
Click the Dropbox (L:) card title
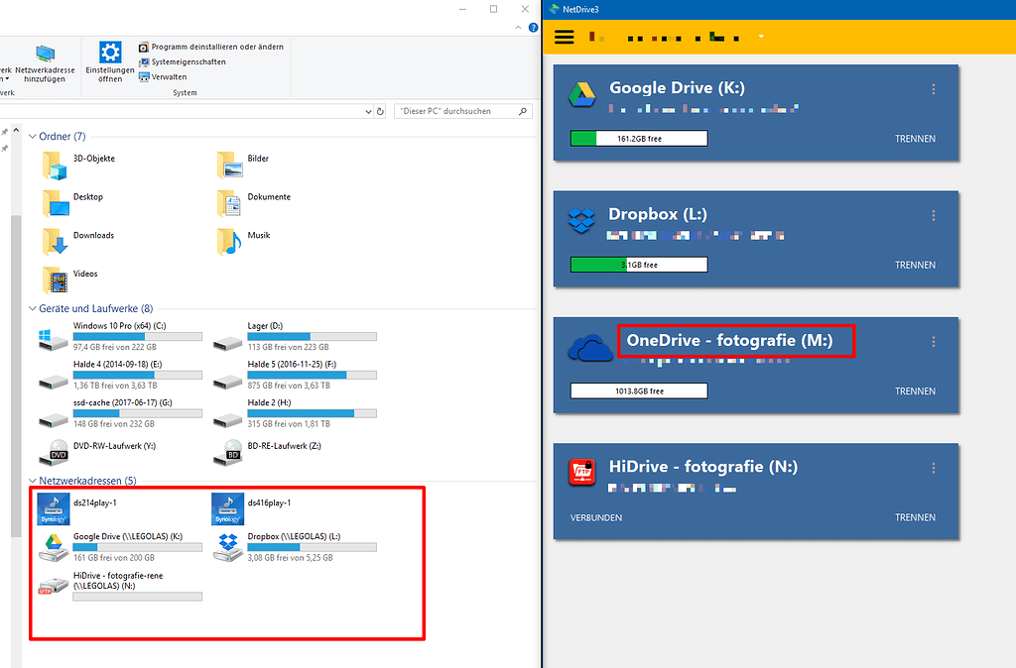tap(658, 214)
